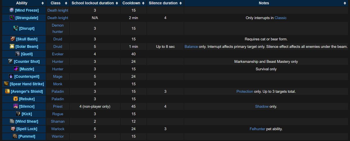Click the Counterspell ability icon
This screenshot has height=141, width=350.
coord(11,76)
